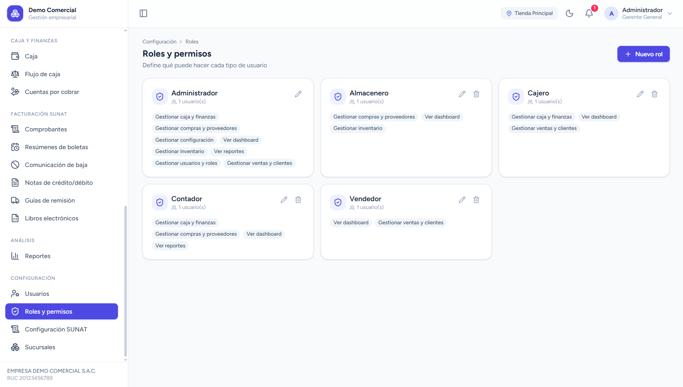Edit the Cajero role

click(x=640, y=94)
